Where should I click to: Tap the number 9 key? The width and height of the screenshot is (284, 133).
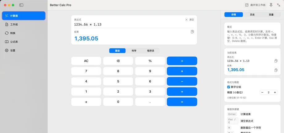pos(150,71)
